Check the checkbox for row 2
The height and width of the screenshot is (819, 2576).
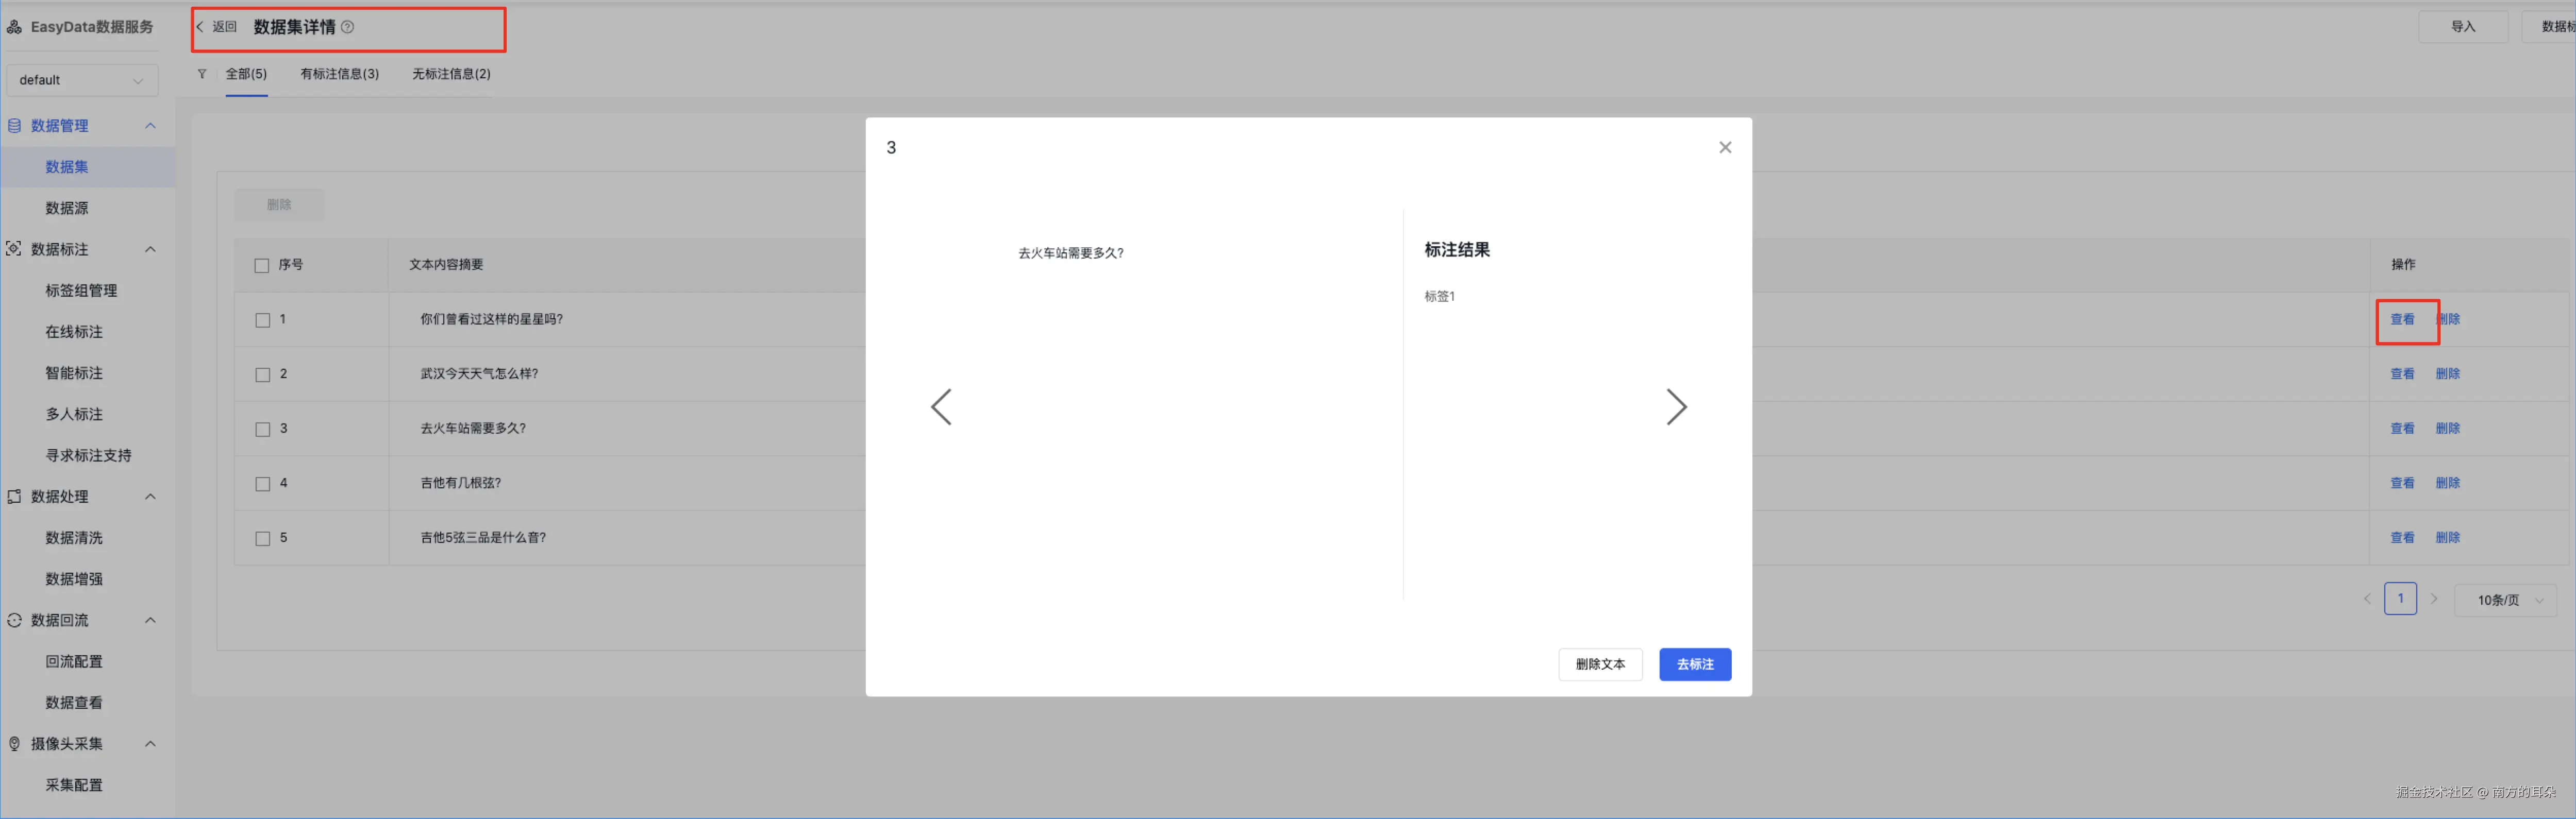click(x=263, y=375)
